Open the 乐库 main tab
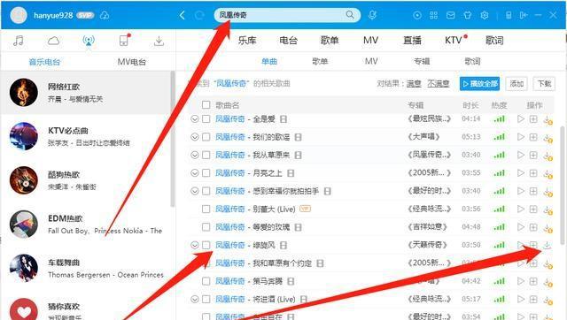Image resolution: width=567 pixels, height=320 pixels. [247, 41]
